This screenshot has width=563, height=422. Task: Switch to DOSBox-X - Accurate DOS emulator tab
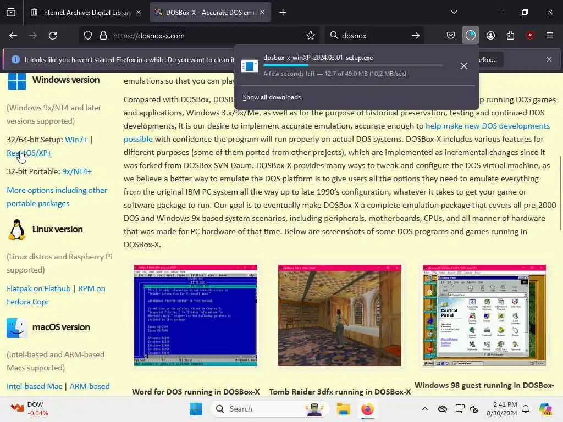tap(210, 13)
